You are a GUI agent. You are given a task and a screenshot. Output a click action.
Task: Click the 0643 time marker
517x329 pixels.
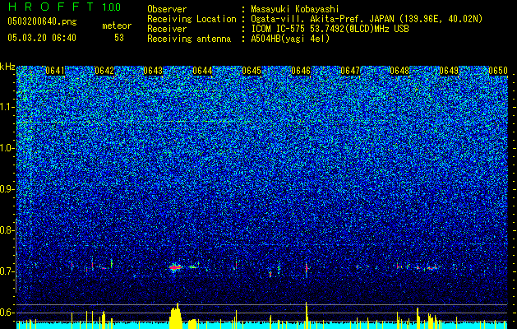(153, 71)
